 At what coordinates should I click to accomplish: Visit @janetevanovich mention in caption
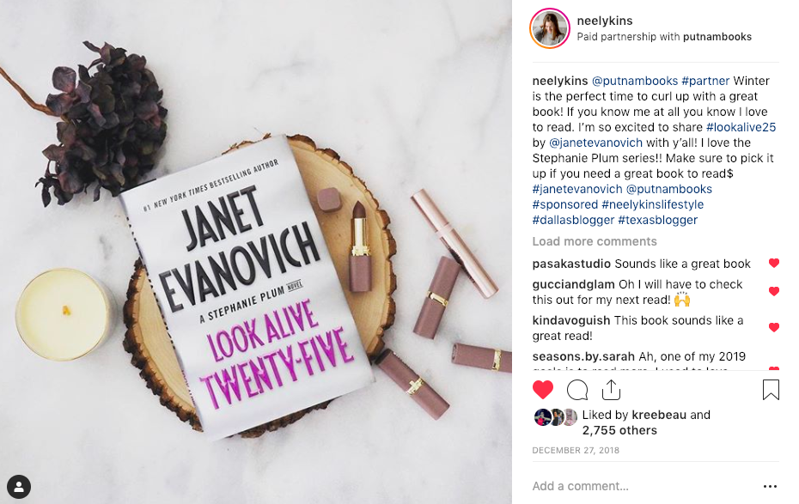pyautogui.click(x=595, y=143)
